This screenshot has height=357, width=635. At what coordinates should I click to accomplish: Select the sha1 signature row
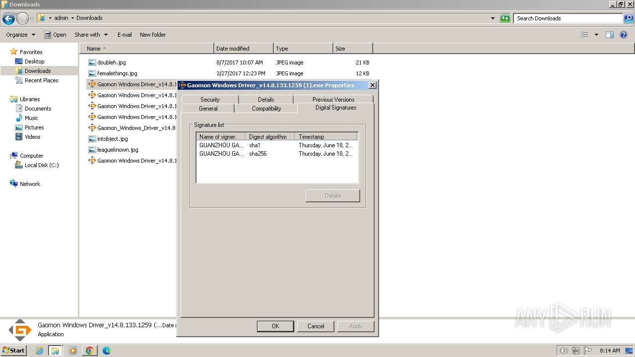(x=277, y=145)
